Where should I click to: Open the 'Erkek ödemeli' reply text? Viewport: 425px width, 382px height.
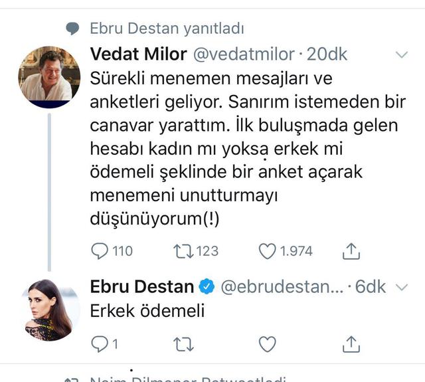pyautogui.click(x=147, y=310)
